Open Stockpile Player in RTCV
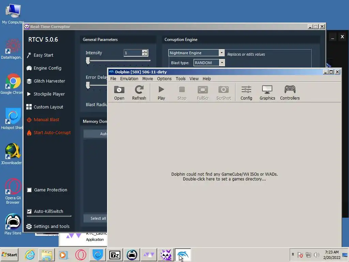The width and height of the screenshot is (349, 262). 46,94
